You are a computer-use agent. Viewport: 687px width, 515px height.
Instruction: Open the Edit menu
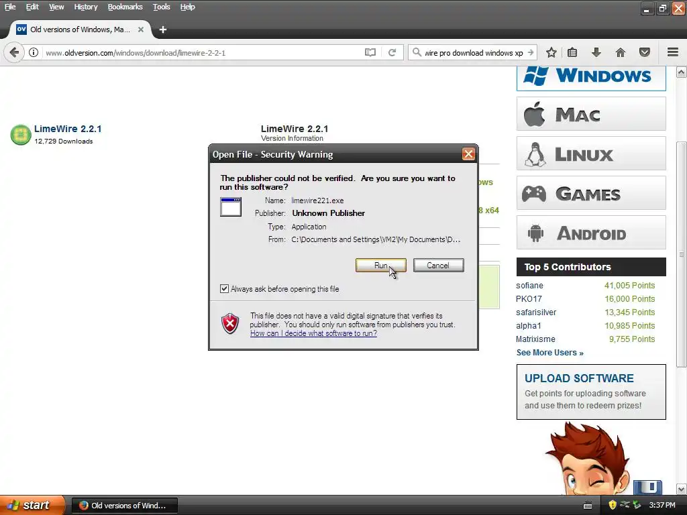[32, 7]
